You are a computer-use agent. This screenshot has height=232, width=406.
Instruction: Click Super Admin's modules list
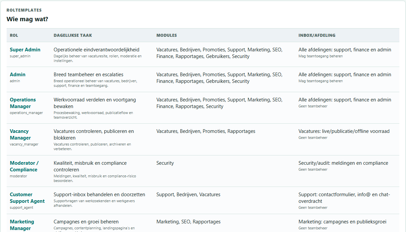pos(219,53)
